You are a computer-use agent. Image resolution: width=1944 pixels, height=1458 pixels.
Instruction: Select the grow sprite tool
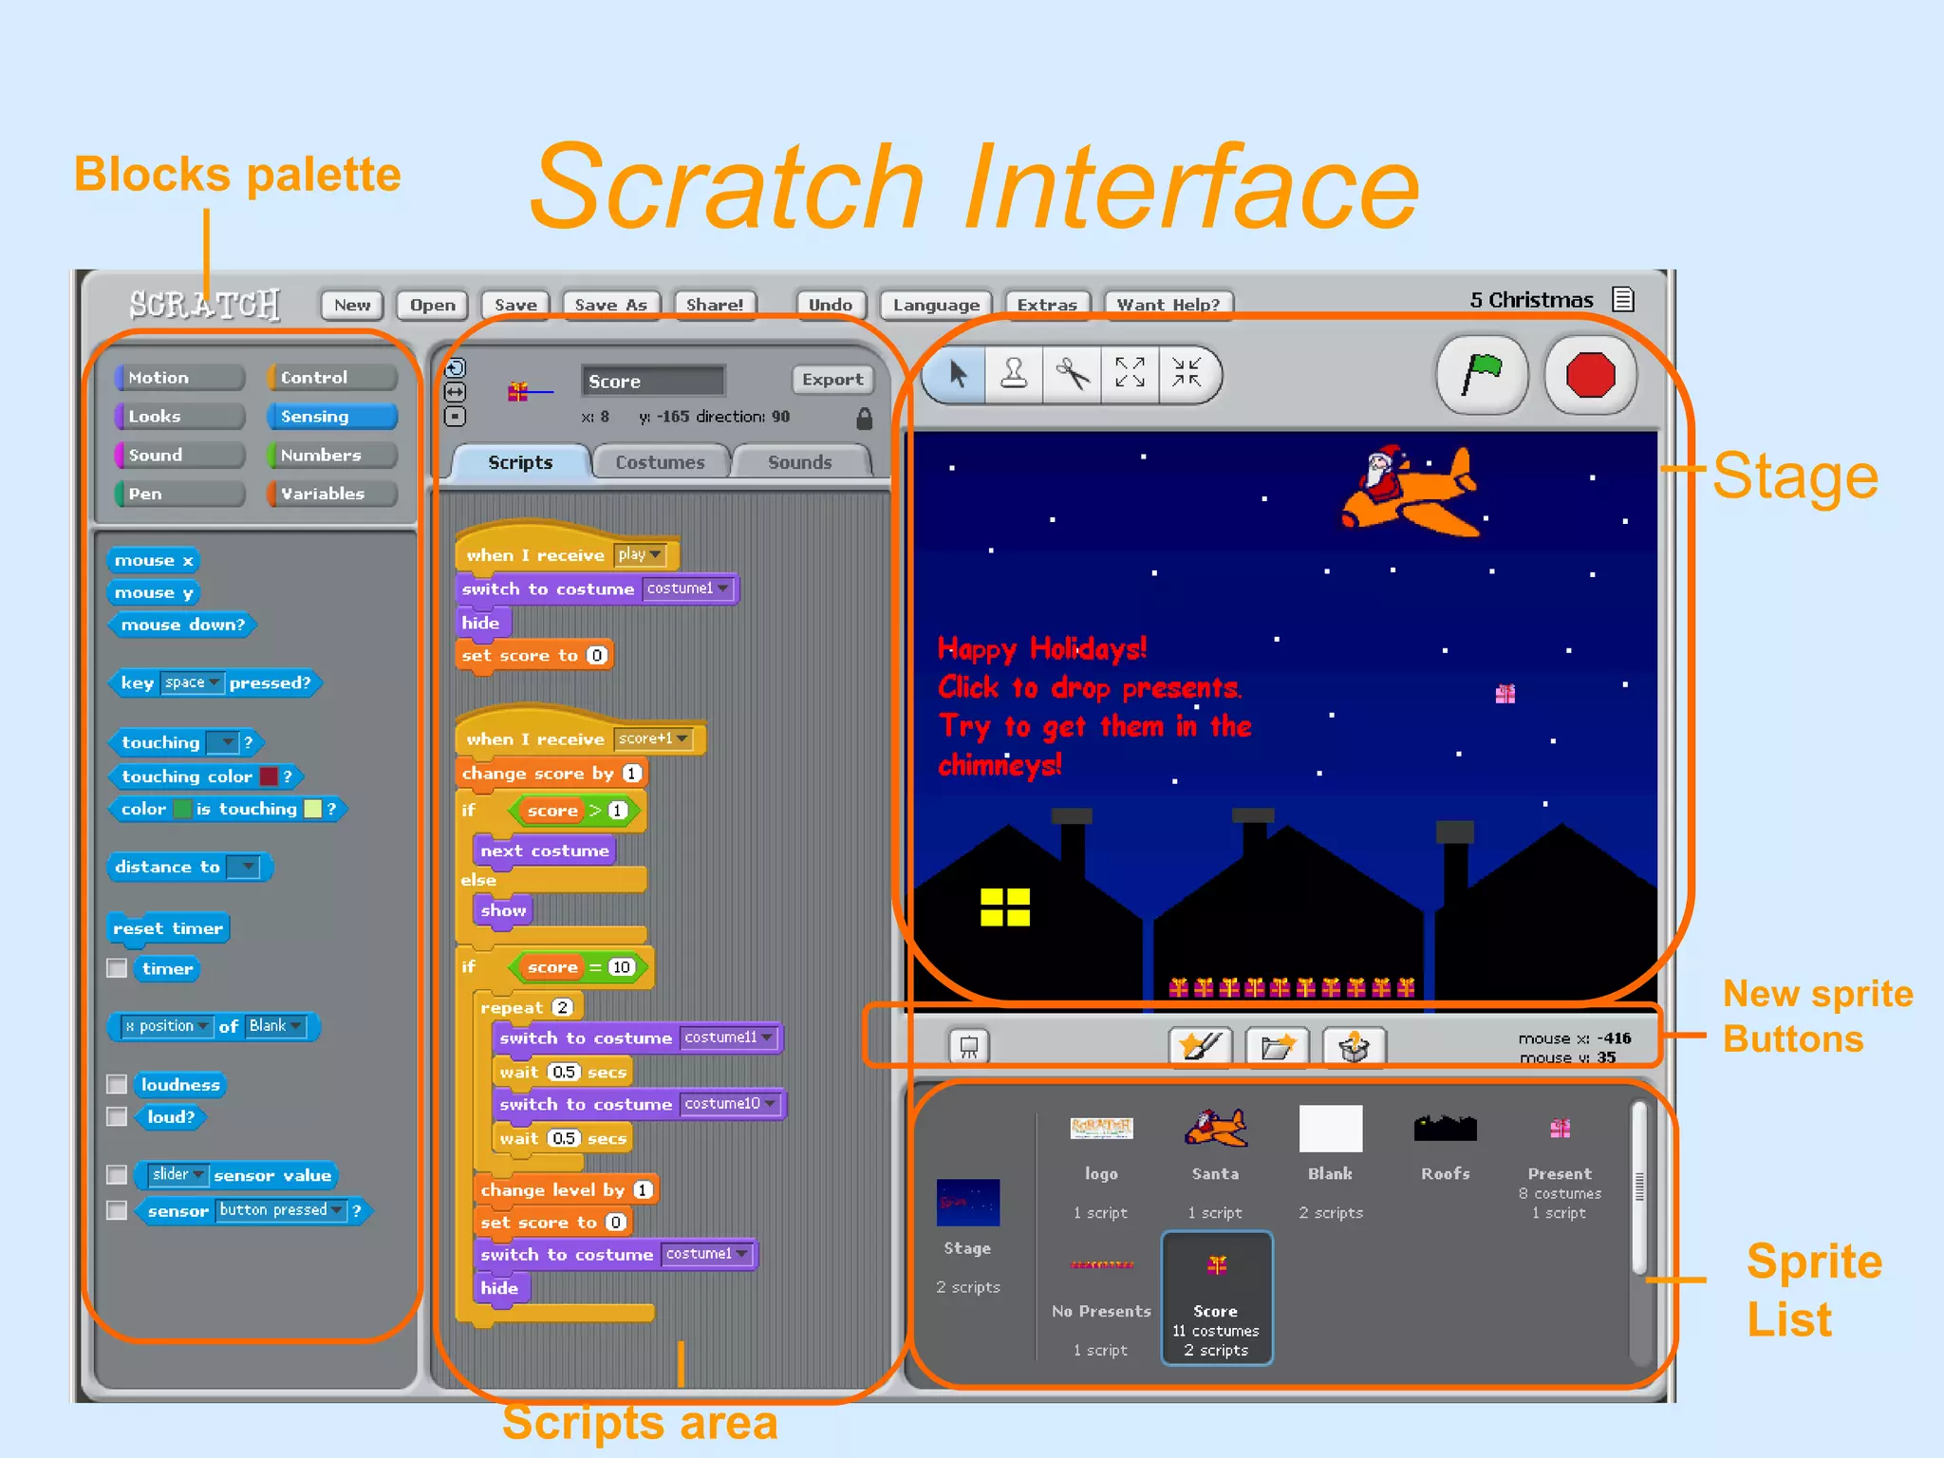(x=1130, y=375)
